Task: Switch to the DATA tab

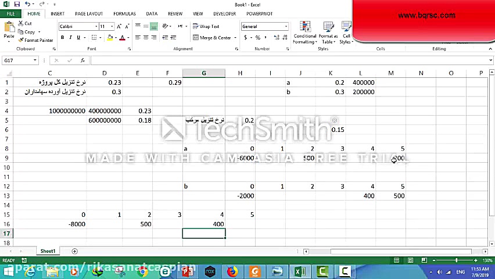Action: coord(152,14)
